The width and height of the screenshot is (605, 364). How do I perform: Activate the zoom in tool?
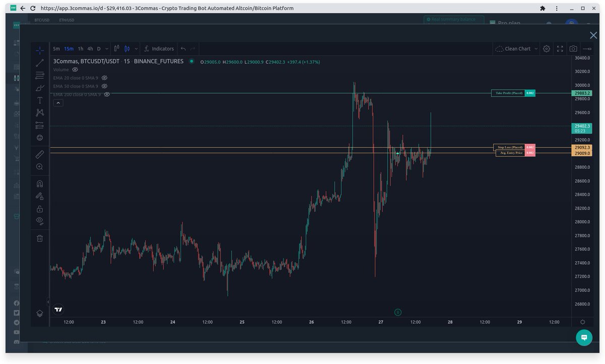40,167
